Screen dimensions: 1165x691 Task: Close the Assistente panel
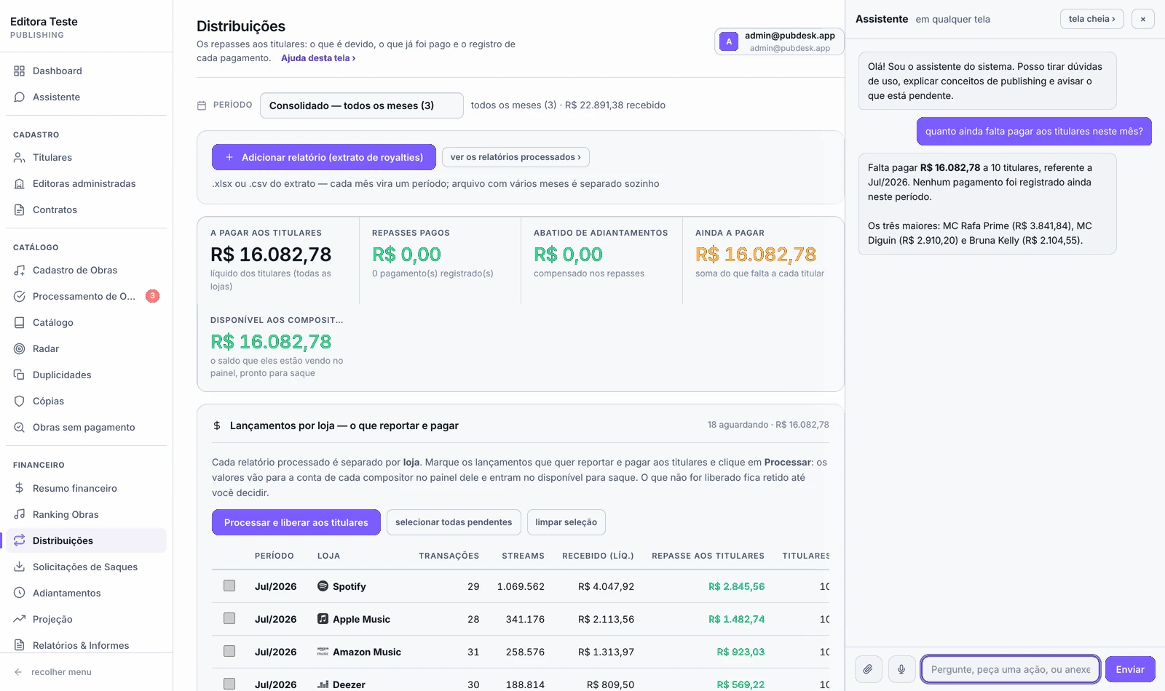tap(1143, 19)
